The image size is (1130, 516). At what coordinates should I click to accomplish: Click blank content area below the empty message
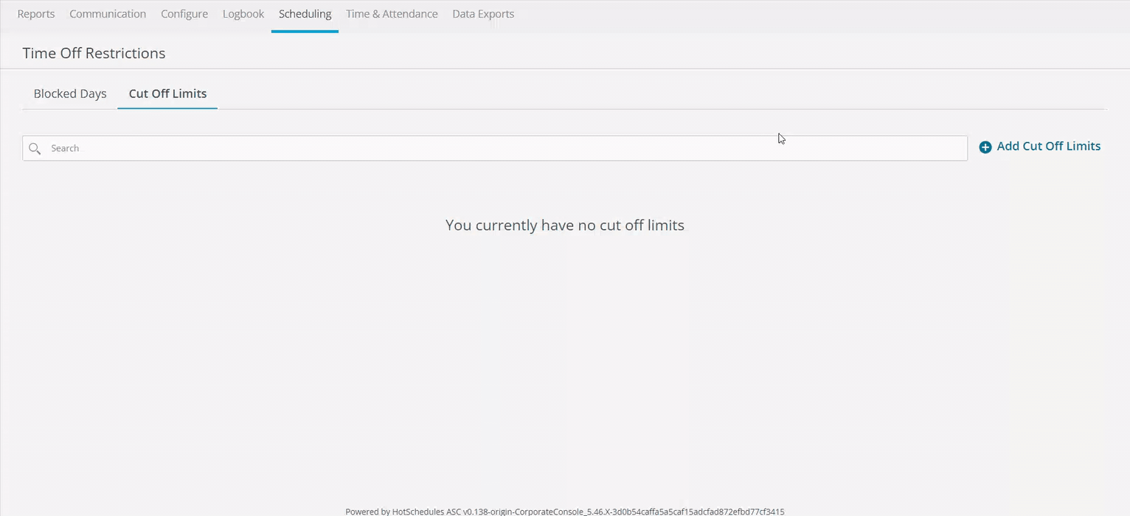point(564,354)
